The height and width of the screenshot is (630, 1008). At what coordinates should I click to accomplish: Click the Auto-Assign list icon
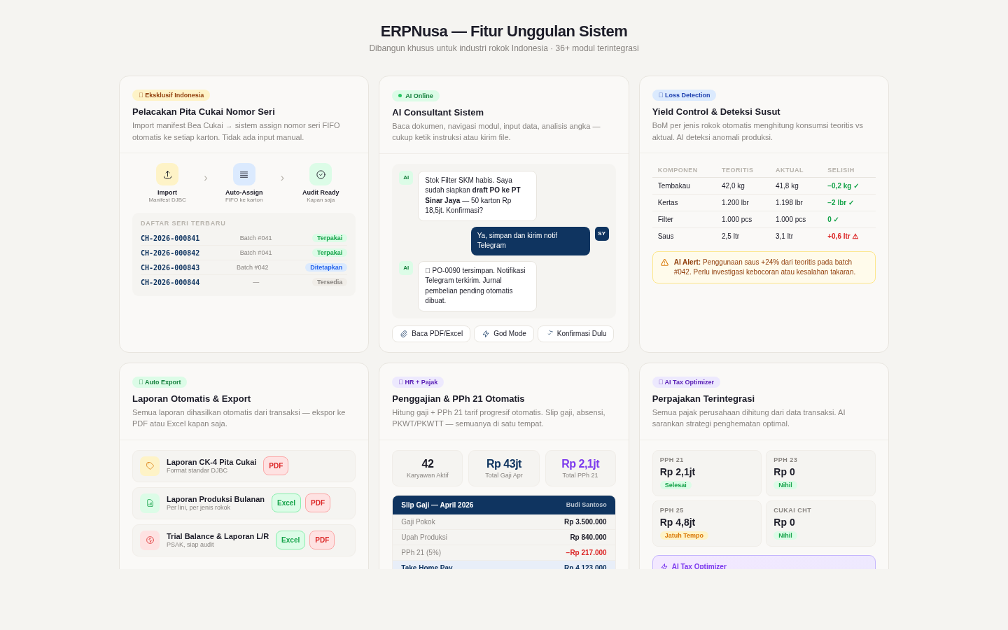244,174
